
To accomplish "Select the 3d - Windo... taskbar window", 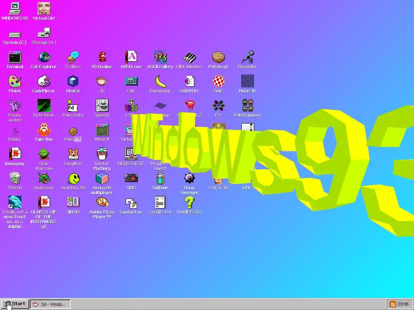I will click(x=50, y=304).
